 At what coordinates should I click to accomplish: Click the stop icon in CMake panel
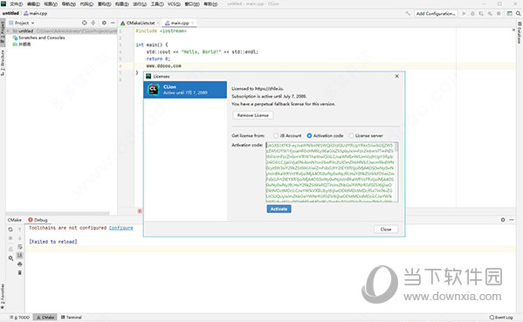coord(10,238)
